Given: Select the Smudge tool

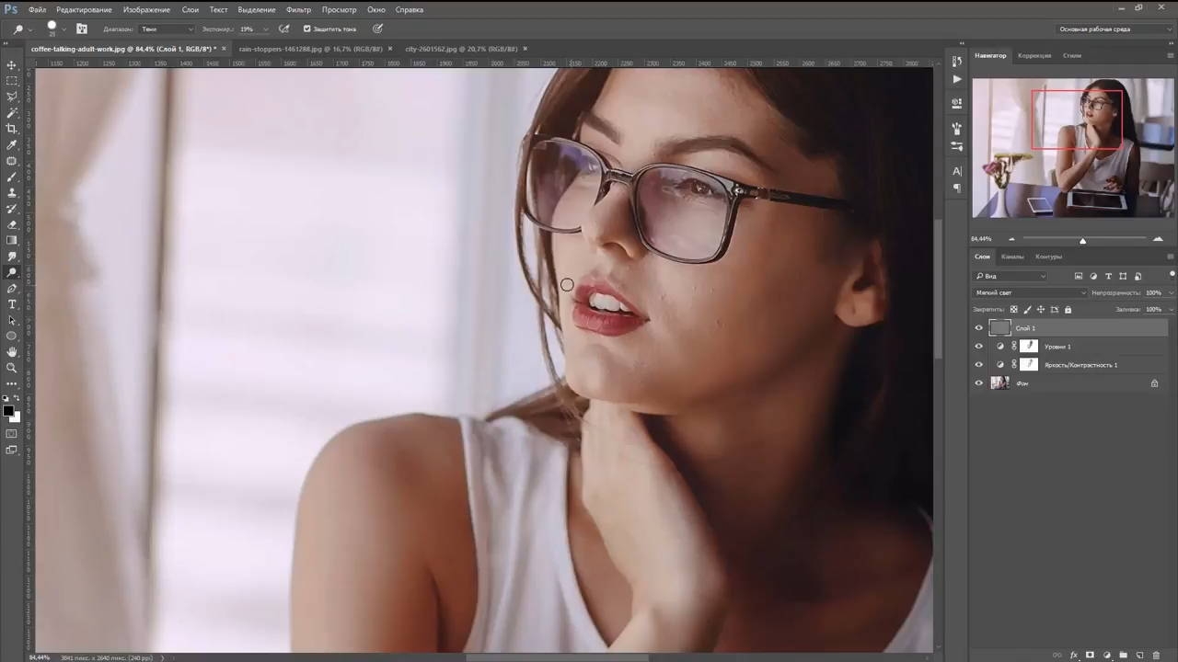Looking at the screenshot, I should pyautogui.click(x=12, y=257).
